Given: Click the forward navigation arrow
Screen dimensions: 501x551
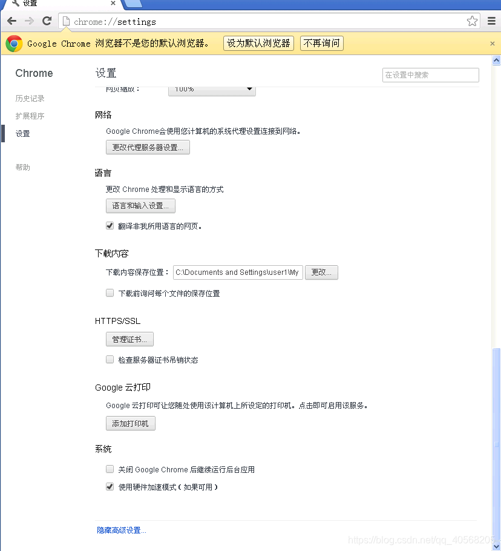Looking at the screenshot, I should click(x=29, y=21).
